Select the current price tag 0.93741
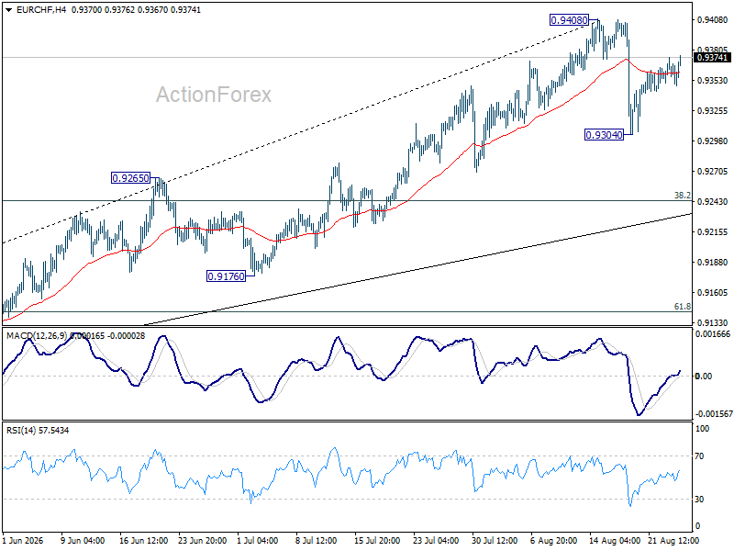The image size is (734, 551). [712, 58]
